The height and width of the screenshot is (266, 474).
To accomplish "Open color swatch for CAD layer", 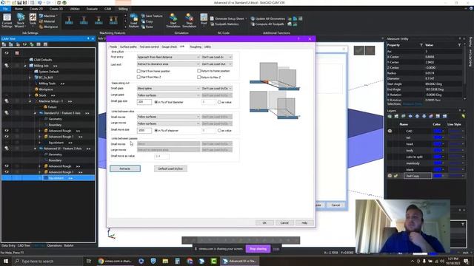I will [x=438, y=131].
